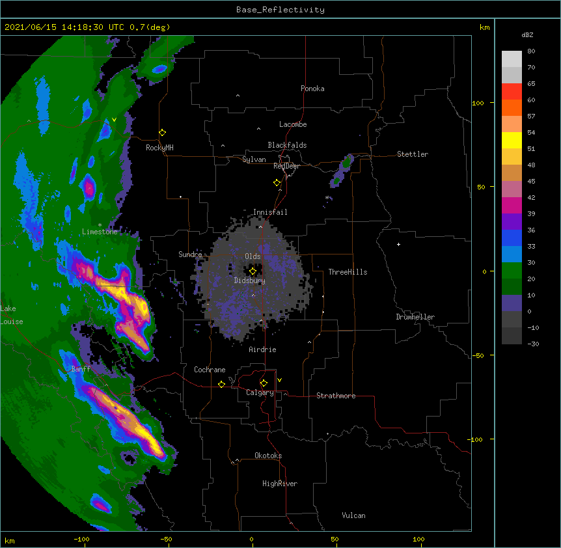The width and height of the screenshot is (561, 548).
Task: Click the -30 value in the dBZ legend
Action: (533, 344)
